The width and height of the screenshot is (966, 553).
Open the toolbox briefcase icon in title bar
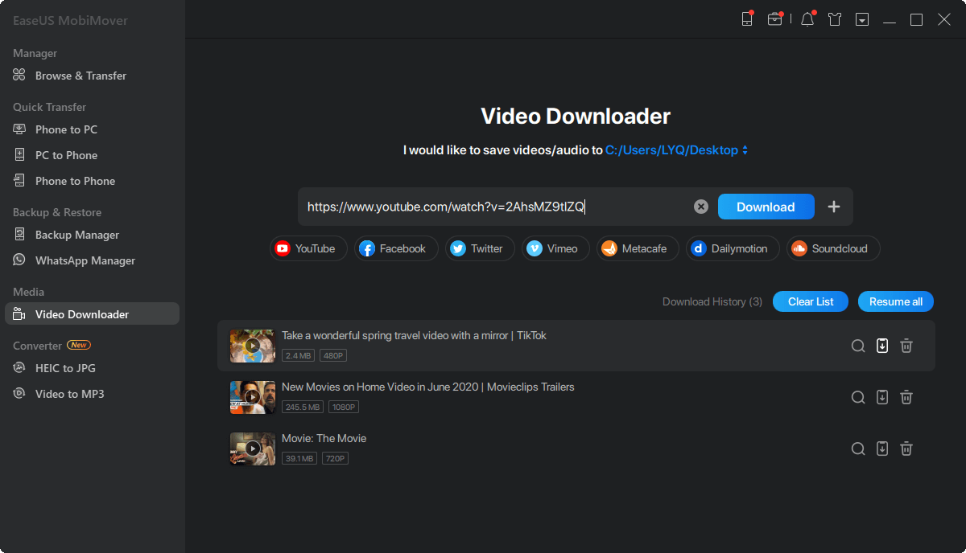[x=774, y=19]
